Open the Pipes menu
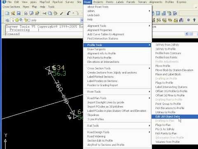198x149 pixels. click(x=26, y=7)
